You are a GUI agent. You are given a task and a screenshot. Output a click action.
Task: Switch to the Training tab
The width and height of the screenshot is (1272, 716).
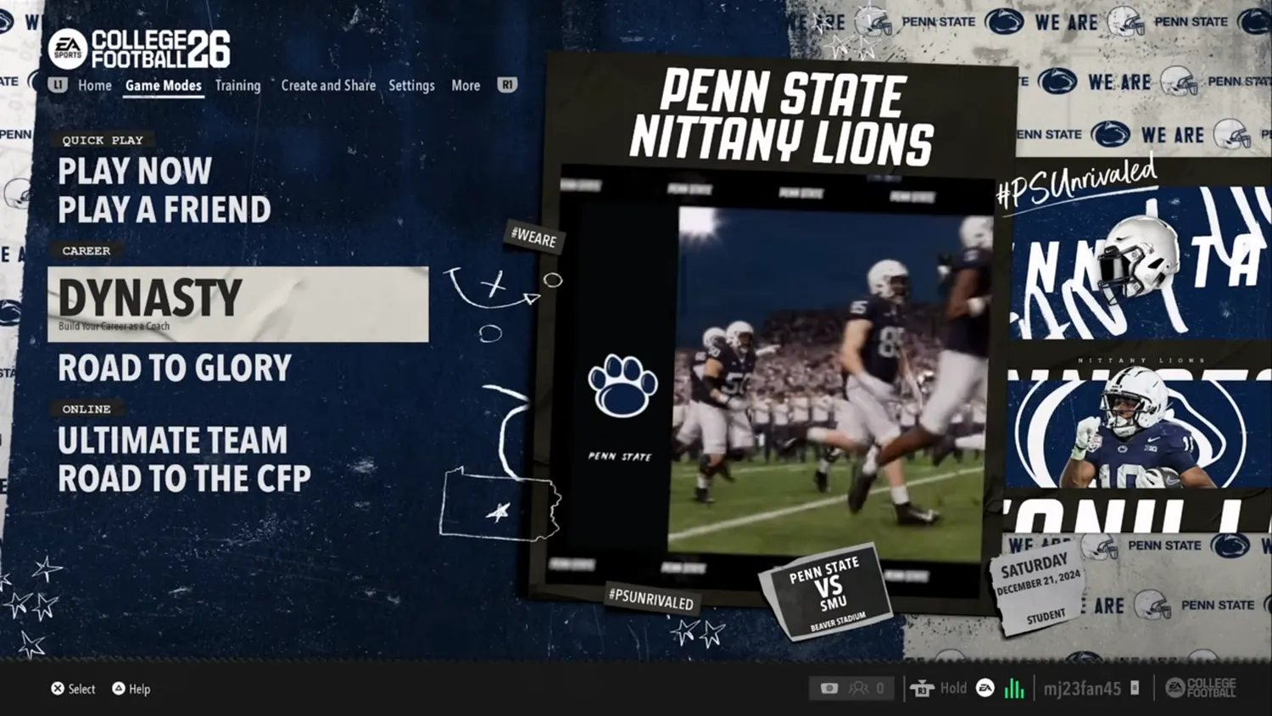pos(237,86)
